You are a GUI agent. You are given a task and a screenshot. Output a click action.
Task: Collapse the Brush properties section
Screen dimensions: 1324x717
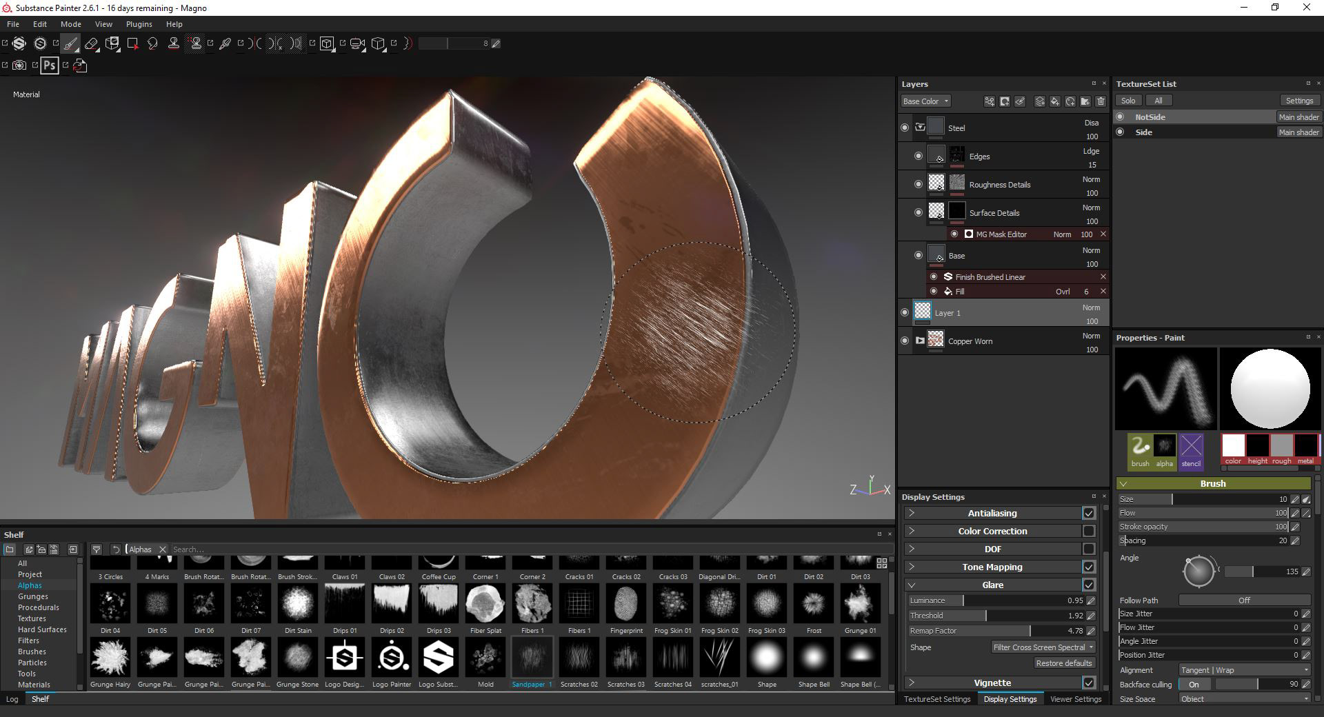1123,483
